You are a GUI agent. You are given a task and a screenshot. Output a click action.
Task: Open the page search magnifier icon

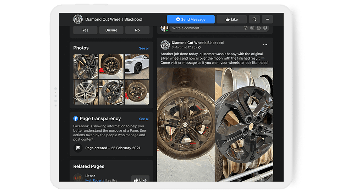(254, 20)
